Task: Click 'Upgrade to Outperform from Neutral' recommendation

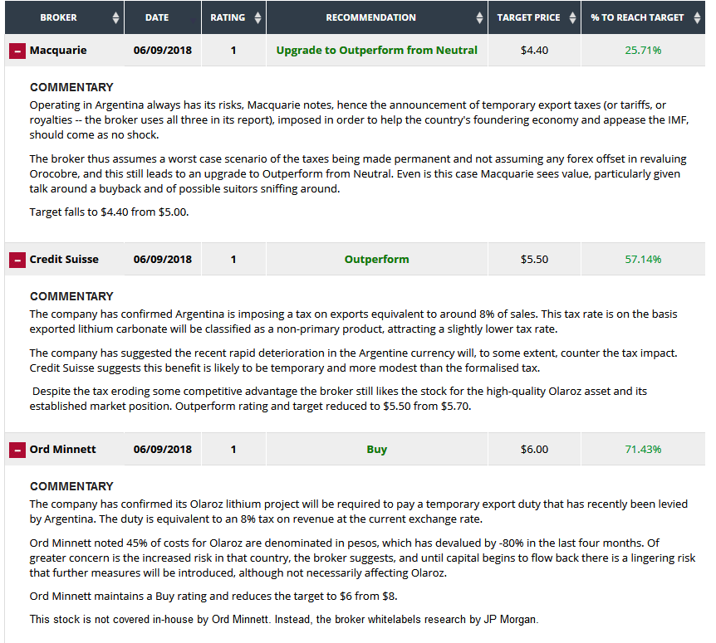Action: (377, 50)
